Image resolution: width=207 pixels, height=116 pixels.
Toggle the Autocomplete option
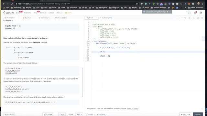[x=106, y=18]
